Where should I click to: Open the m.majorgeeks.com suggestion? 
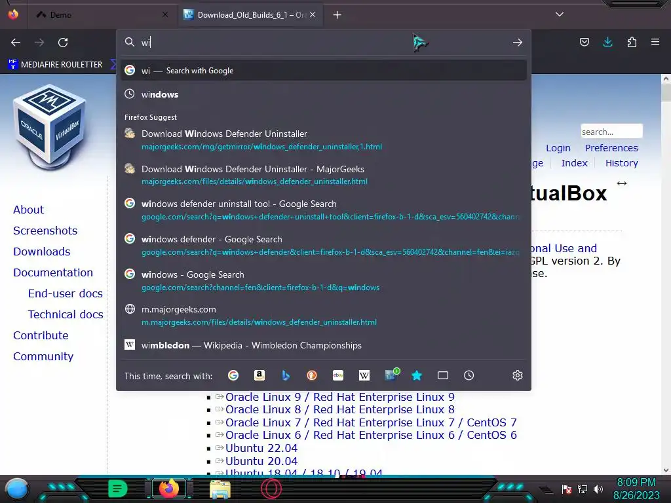pyautogui.click(x=324, y=315)
